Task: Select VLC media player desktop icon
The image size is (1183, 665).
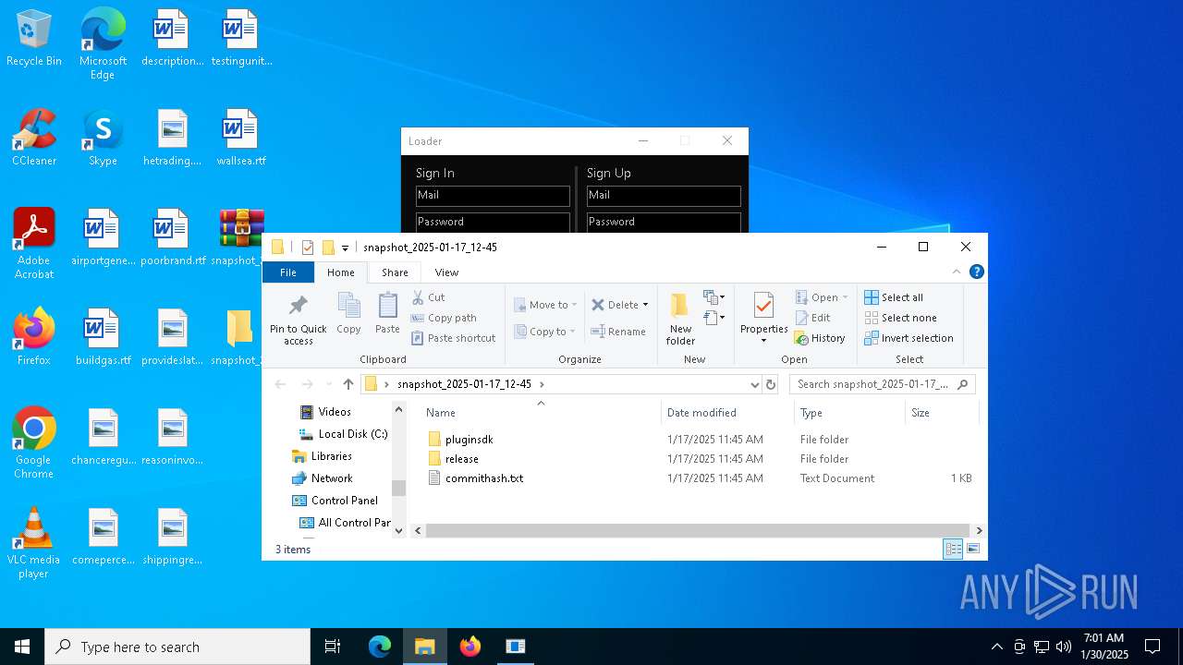Action: pyautogui.click(x=34, y=543)
